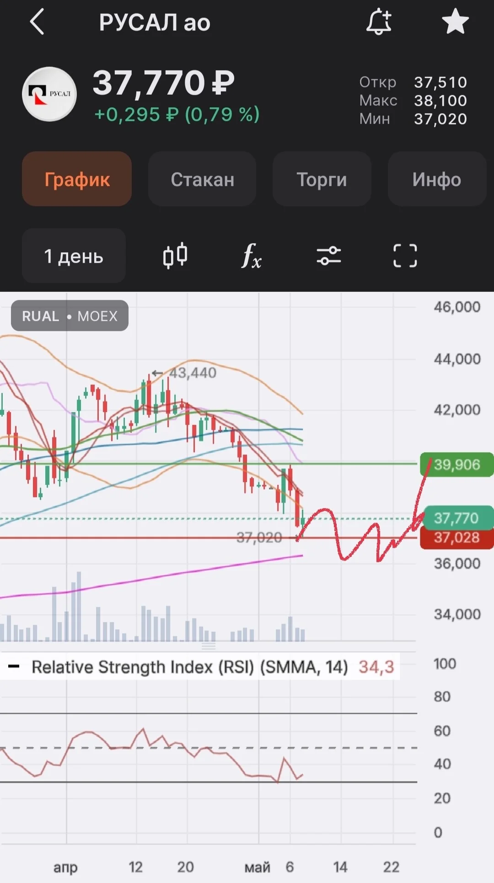Screen dimensions: 494x883
Task: Toggle the favorite star for РУСАЛ
Action: [x=456, y=22]
